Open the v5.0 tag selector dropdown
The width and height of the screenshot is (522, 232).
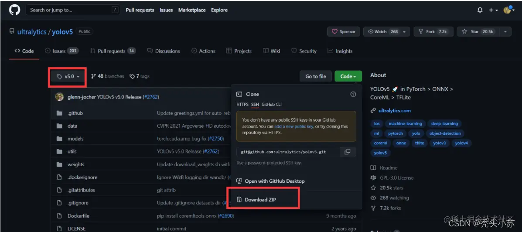(68, 76)
